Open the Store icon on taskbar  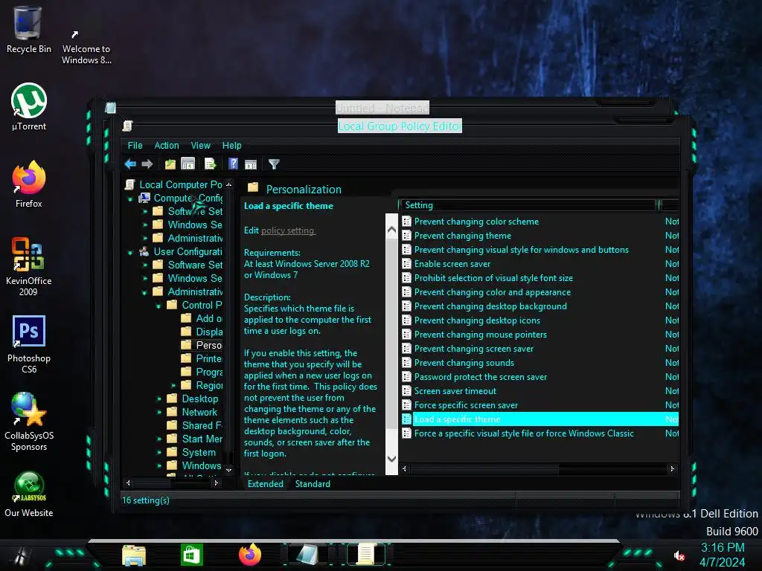point(191,555)
